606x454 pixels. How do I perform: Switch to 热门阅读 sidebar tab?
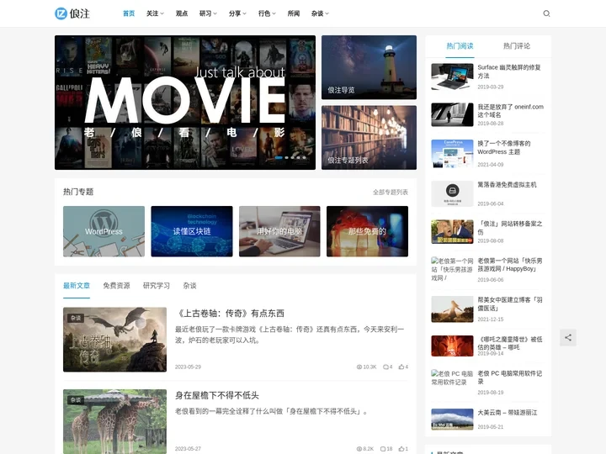460,46
